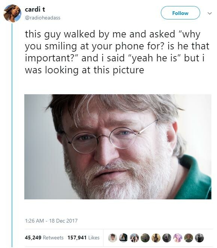Open first liker avatar with white sweater
Screen dimensions: 217x248
113,238
